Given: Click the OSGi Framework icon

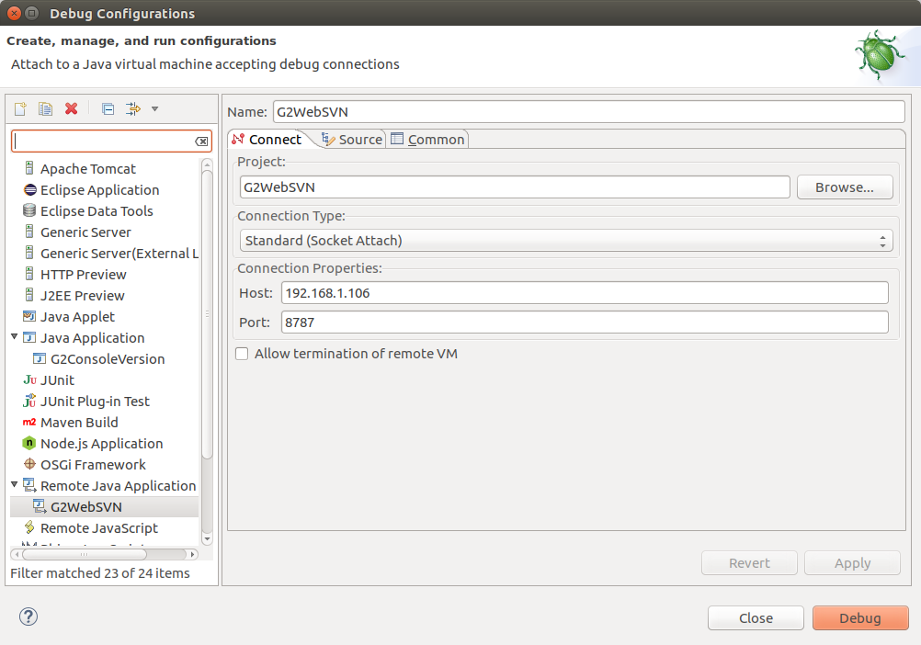Looking at the screenshot, I should (29, 464).
